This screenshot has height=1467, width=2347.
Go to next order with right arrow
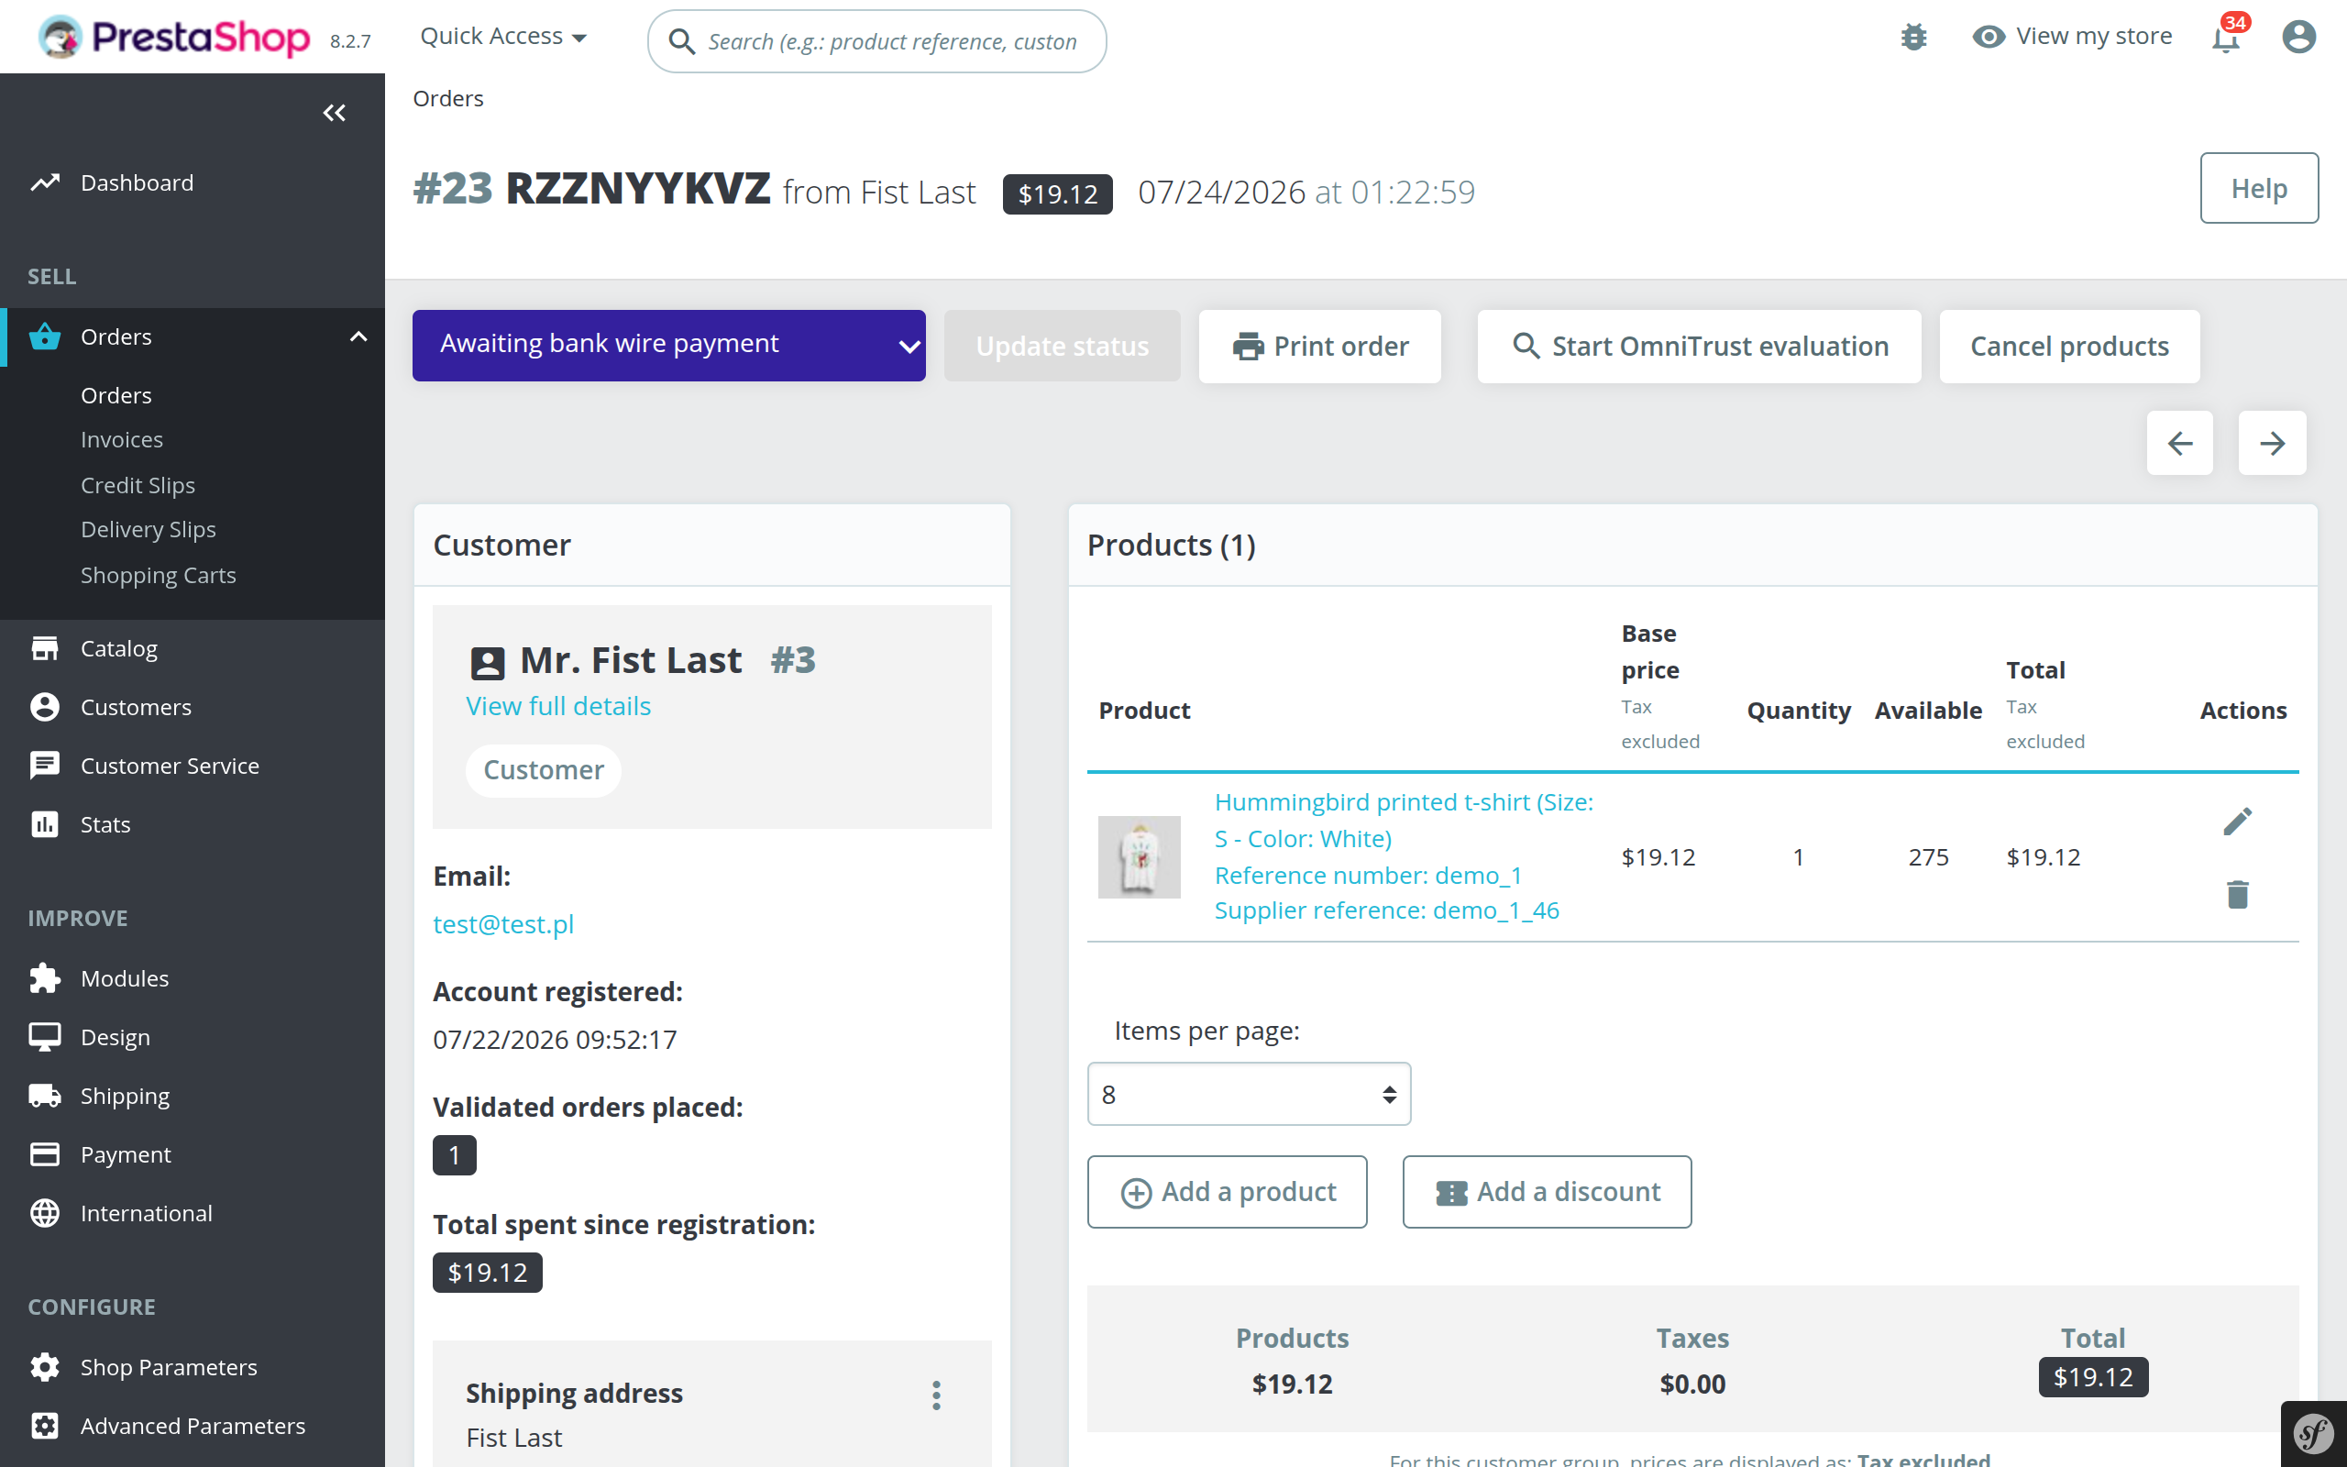click(x=2273, y=444)
